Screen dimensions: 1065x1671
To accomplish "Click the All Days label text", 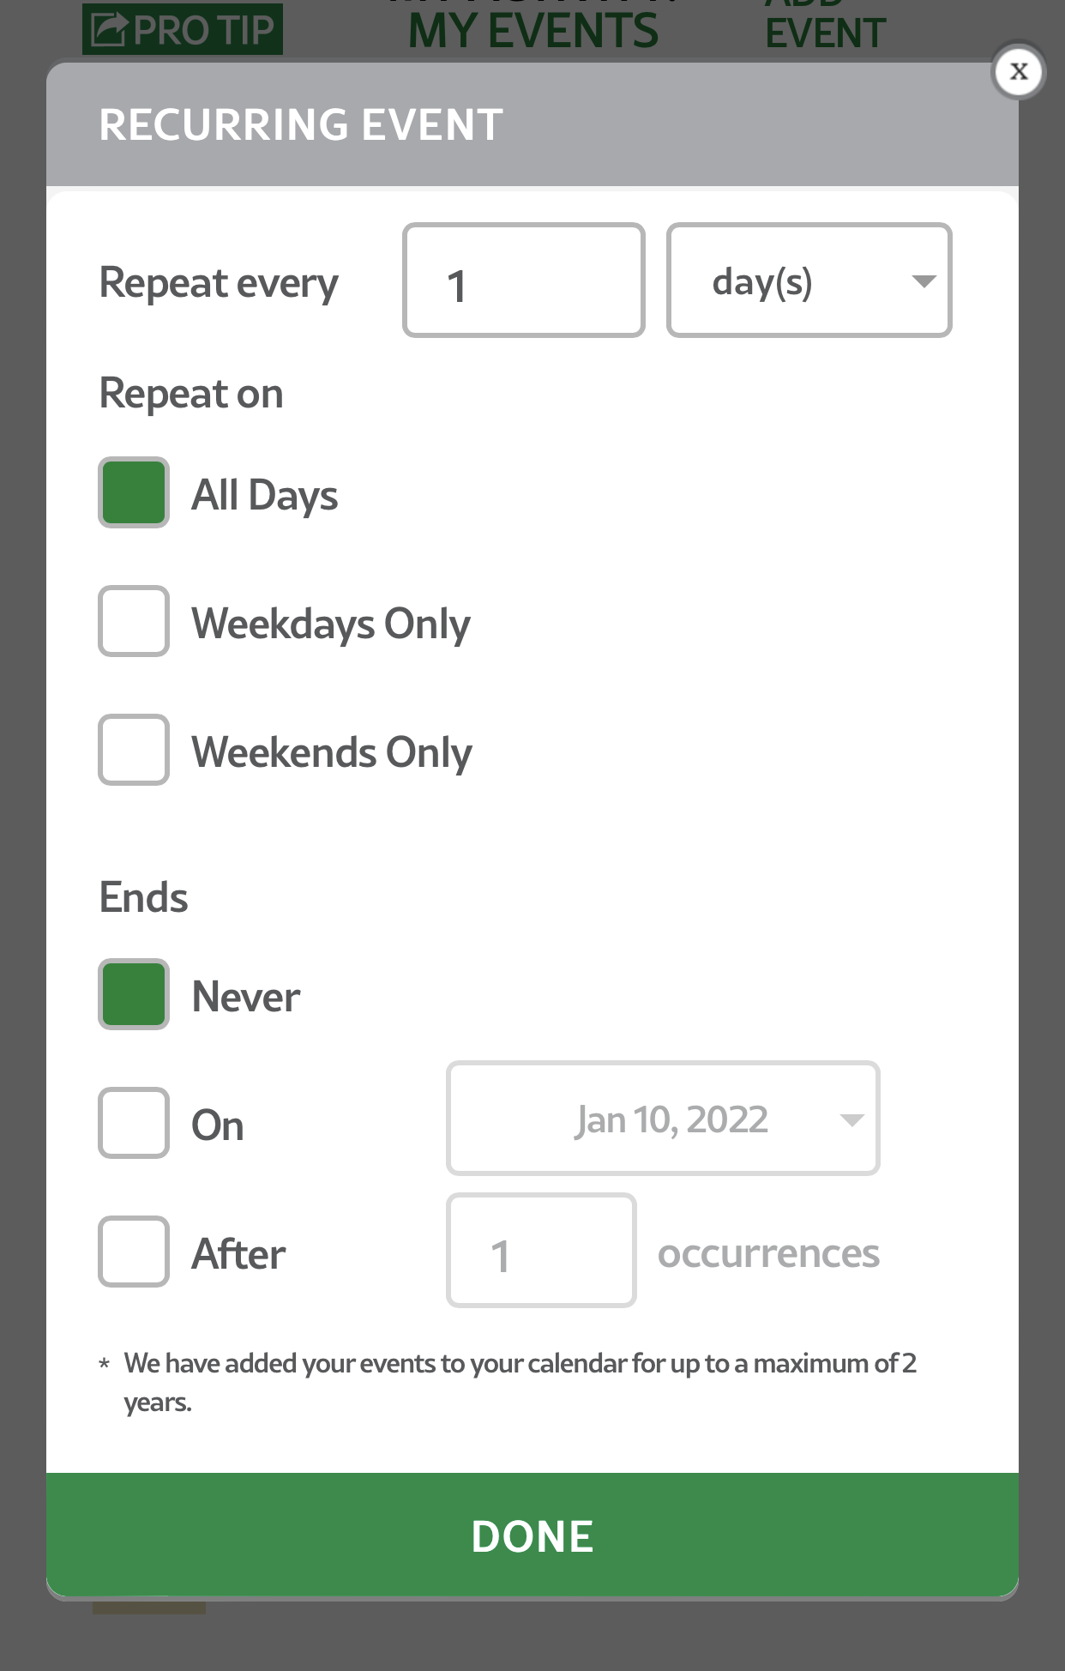I will point(265,495).
